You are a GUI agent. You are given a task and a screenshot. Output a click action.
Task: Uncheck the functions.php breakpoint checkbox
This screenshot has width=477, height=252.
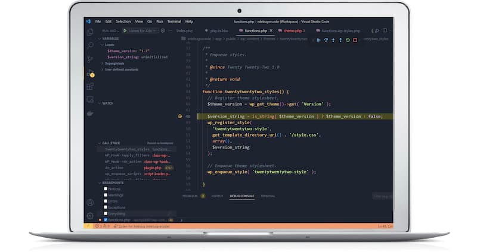pyautogui.click(x=106, y=219)
